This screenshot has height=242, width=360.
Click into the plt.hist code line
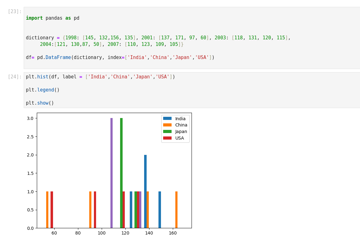coord(100,77)
